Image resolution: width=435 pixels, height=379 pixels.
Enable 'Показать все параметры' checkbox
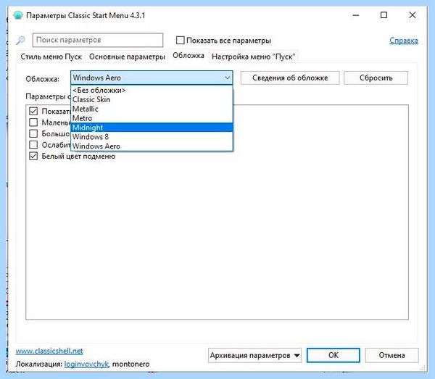pos(180,40)
